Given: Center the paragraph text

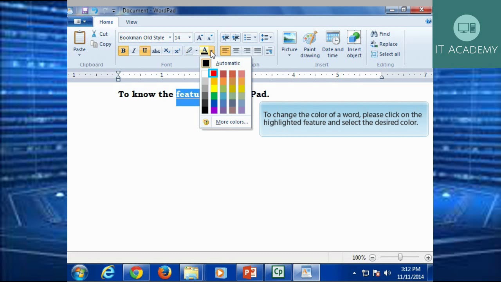Looking at the screenshot, I should tap(236, 51).
